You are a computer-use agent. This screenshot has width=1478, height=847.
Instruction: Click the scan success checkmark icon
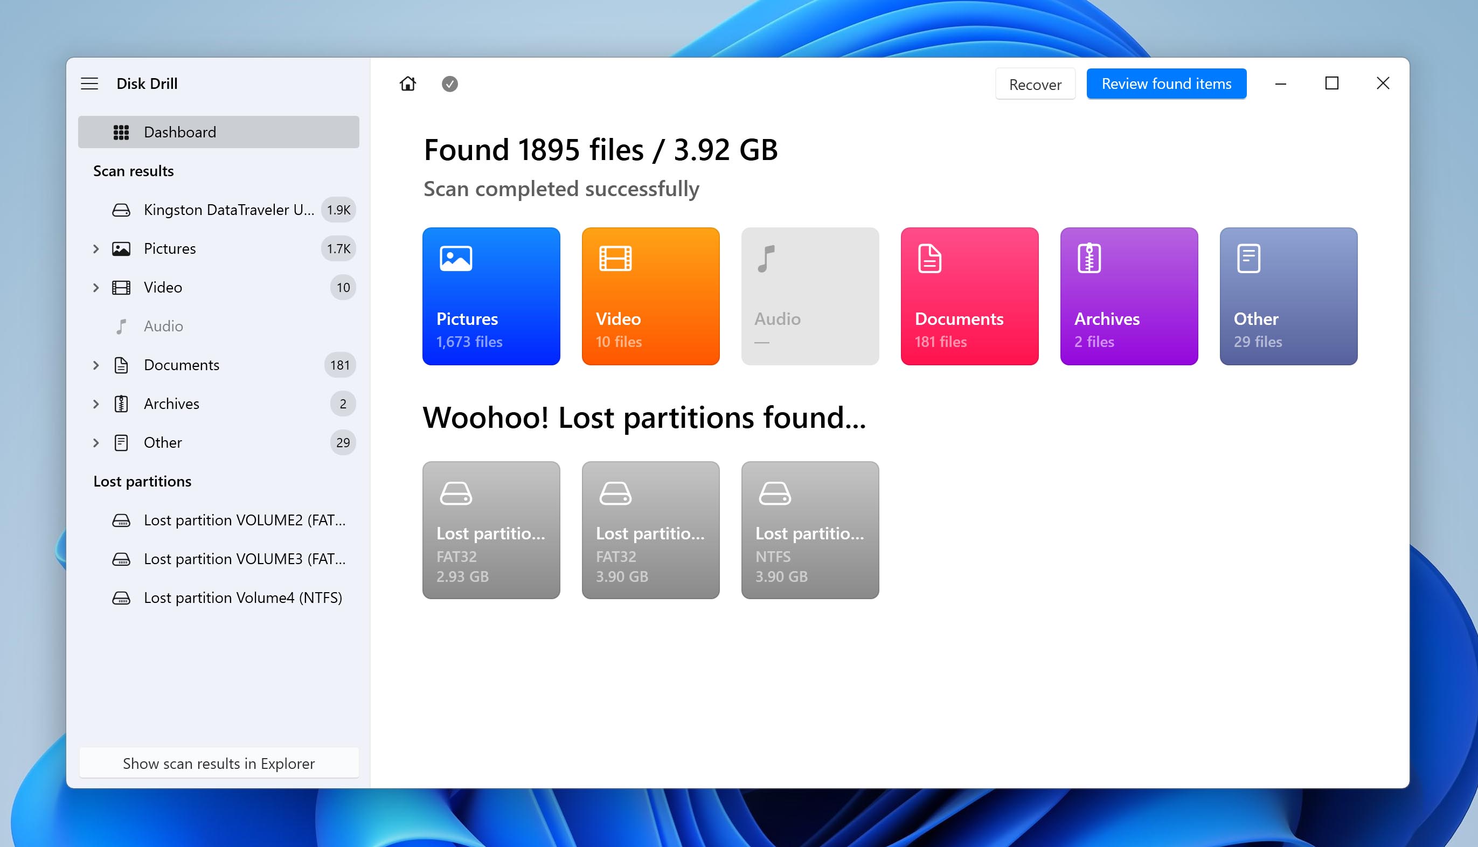point(450,84)
